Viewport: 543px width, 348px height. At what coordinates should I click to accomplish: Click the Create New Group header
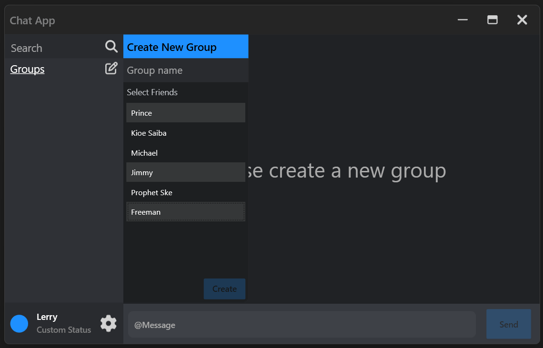coord(186,46)
